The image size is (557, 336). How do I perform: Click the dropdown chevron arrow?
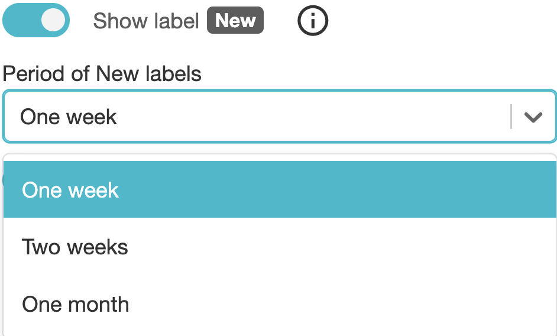click(533, 117)
